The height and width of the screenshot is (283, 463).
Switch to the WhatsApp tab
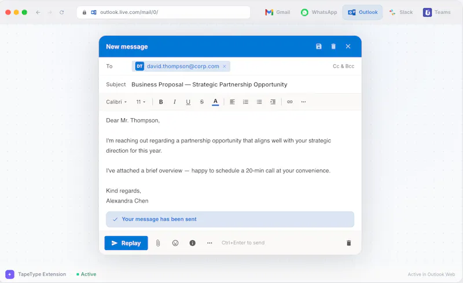pyautogui.click(x=319, y=12)
